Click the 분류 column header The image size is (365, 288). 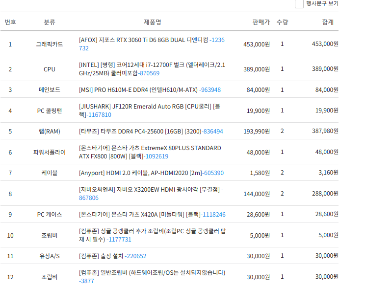coord(50,22)
